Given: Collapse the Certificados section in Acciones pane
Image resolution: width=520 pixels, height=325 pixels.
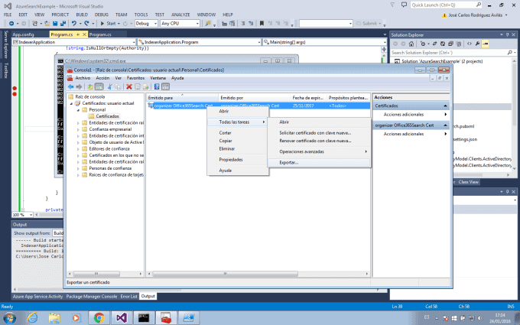Looking at the screenshot, I should click(x=445, y=106).
